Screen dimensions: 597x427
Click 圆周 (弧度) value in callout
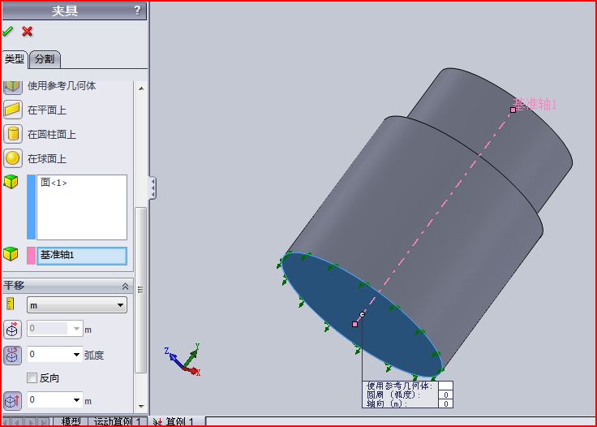pos(445,395)
